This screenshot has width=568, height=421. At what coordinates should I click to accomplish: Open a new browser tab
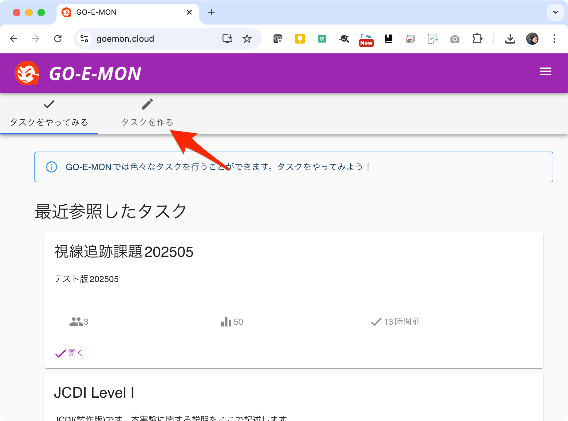[211, 12]
